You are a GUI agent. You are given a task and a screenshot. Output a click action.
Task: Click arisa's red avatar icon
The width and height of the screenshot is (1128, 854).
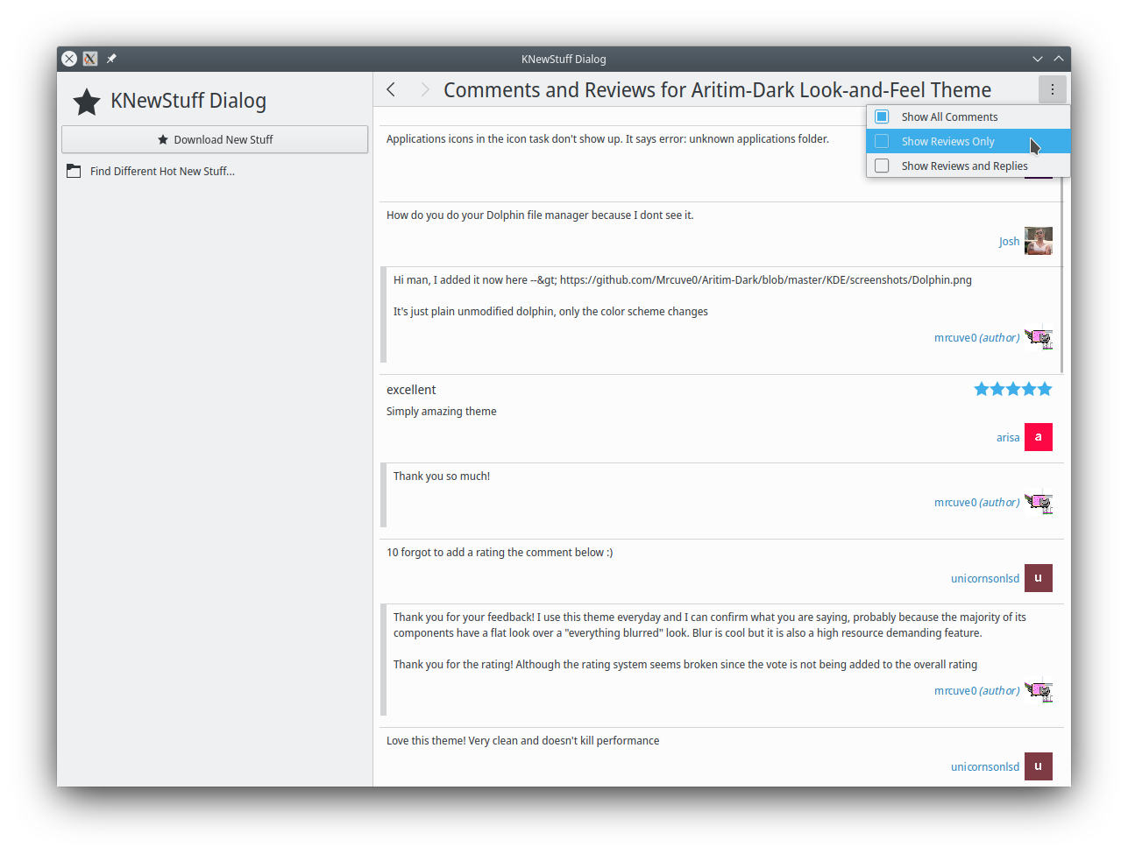[x=1039, y=437]
